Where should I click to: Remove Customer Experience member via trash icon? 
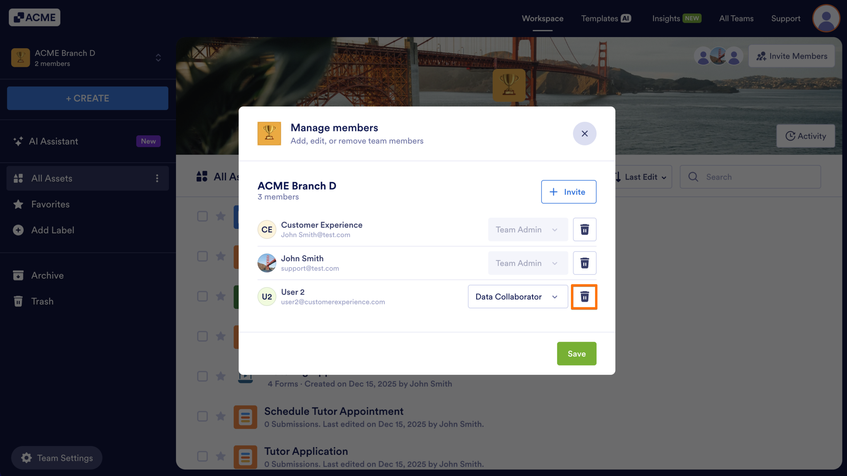(584, 229)
